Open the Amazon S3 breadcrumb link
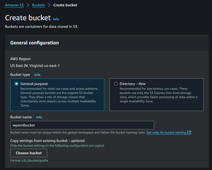Viewport: 212px width, 170px height. click(14, 5)
